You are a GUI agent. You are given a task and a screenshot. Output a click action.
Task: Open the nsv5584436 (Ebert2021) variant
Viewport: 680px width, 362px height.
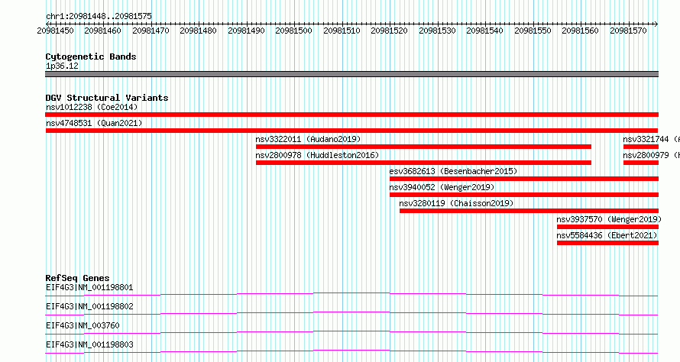click(607, 235)
